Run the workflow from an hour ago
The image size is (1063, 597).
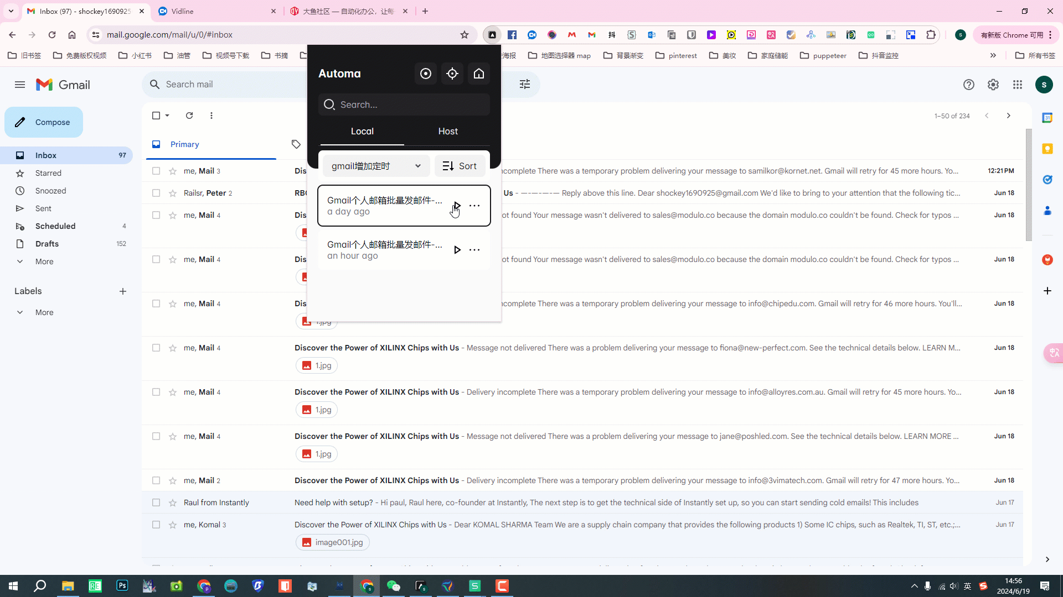click(457, 250)
